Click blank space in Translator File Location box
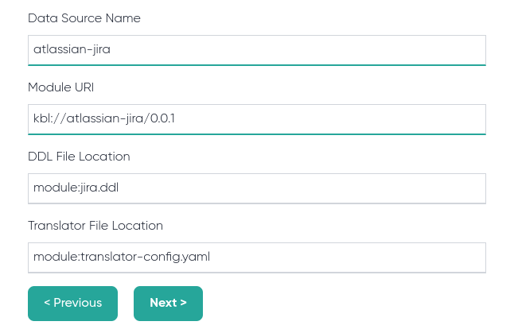This screenshot has height=333, width=518. 347,257
